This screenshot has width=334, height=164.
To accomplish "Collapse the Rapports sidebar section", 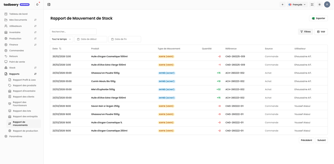I will [35, 74].
